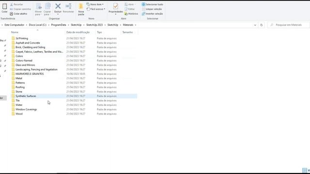
Task: Click ProgramData in the address path
Action: [x=59, y=25]
